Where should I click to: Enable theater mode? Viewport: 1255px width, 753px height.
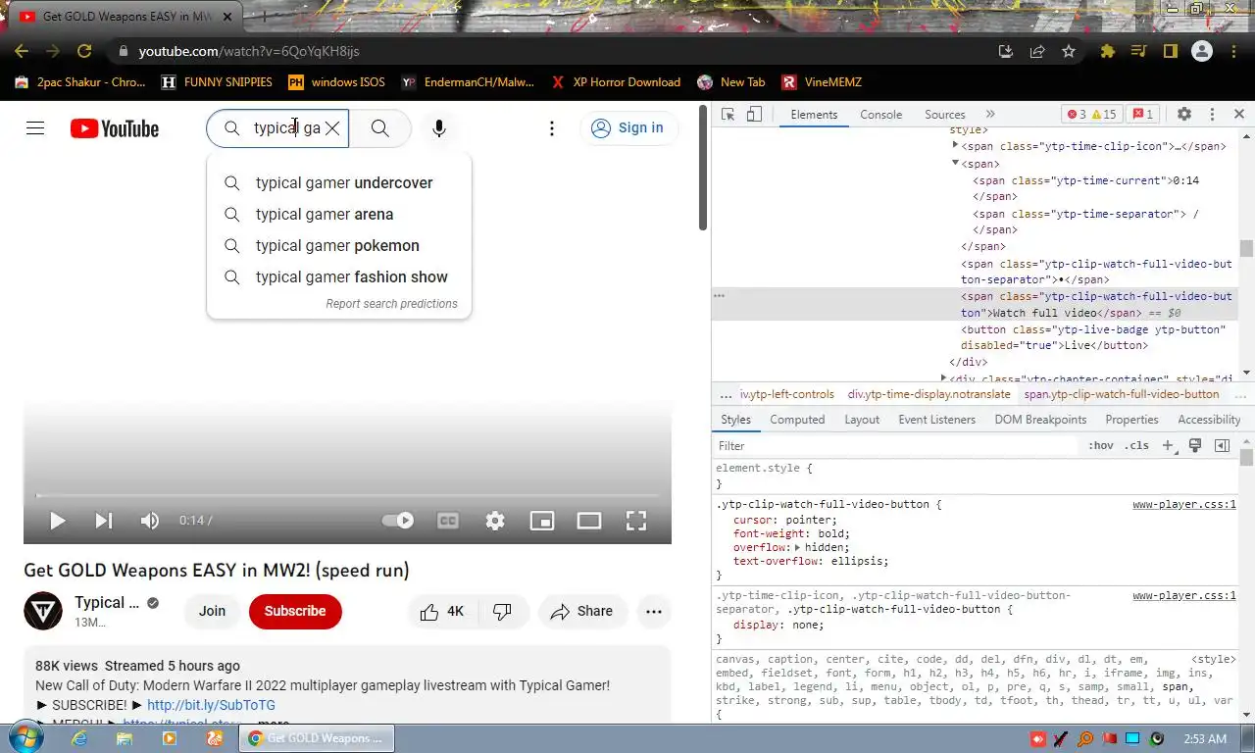589,521
